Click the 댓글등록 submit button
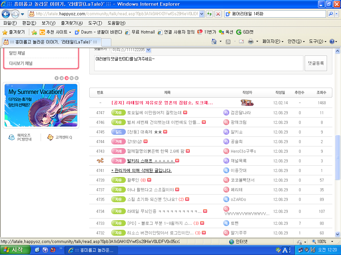341x255 pixels. [x=316, y=63]
